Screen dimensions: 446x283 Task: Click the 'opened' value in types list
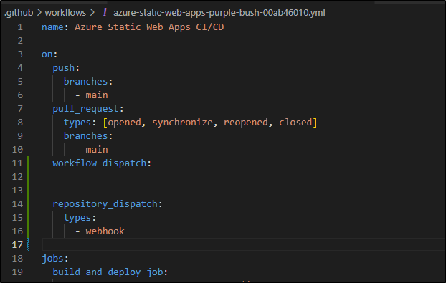(124, 123)
